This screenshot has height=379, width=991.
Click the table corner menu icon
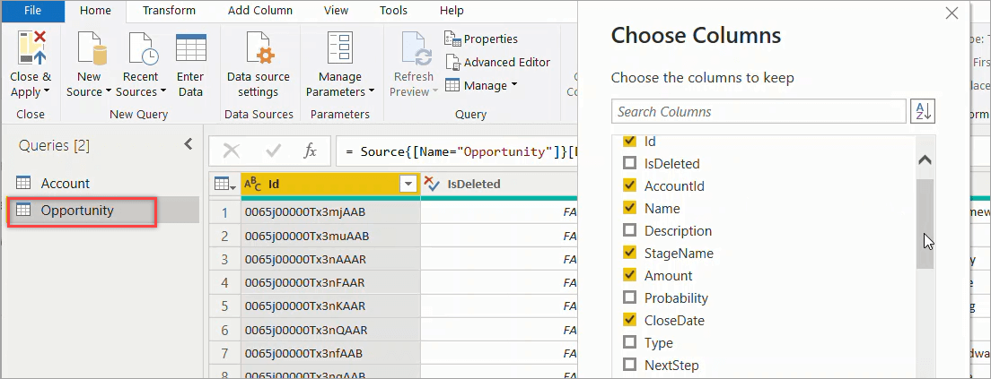click(225, 184)
